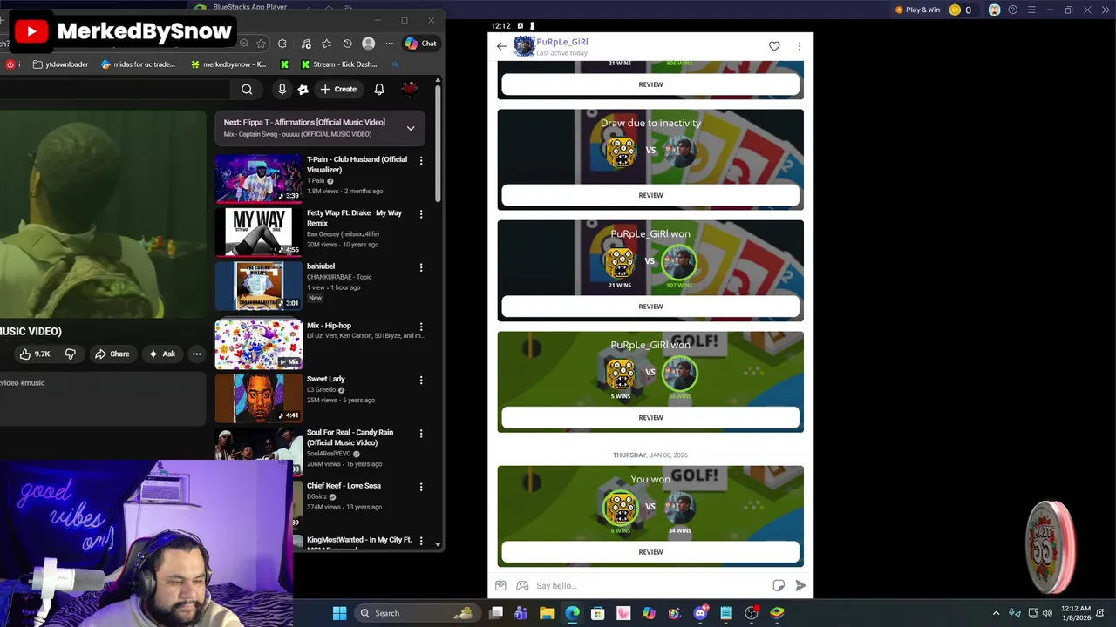Dislike the current video
This screenshot has height=627, width=1116.
point(71,354)
